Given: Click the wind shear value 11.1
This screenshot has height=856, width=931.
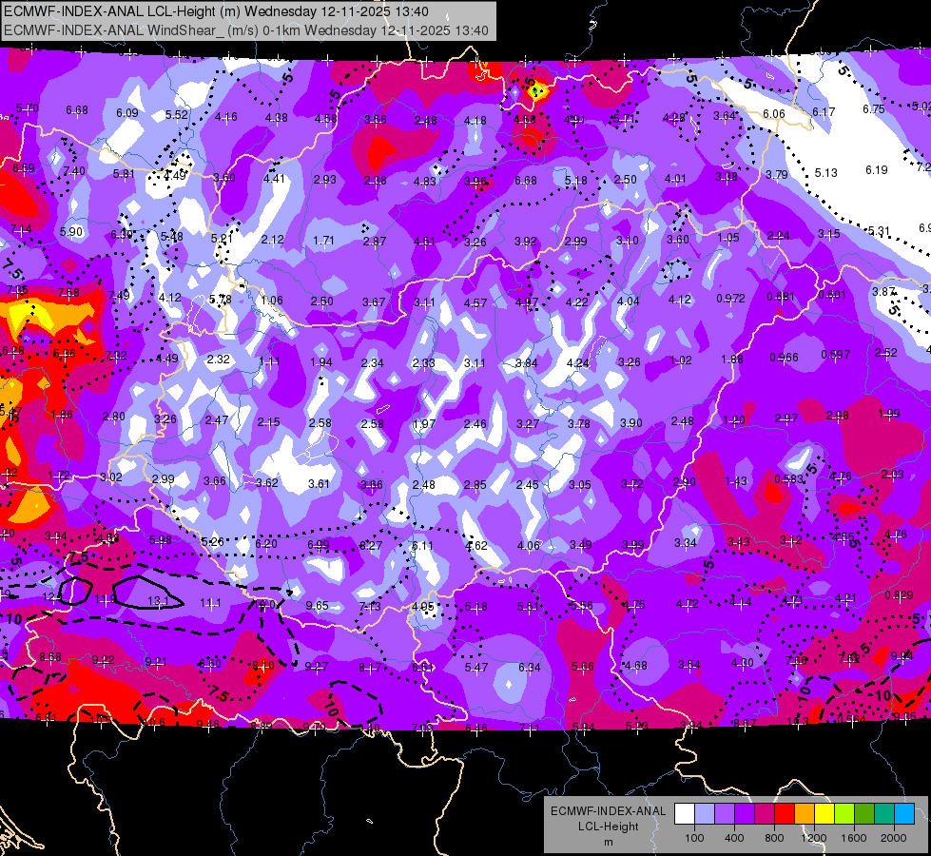Looking at the screenshot, I should [210, 603].
